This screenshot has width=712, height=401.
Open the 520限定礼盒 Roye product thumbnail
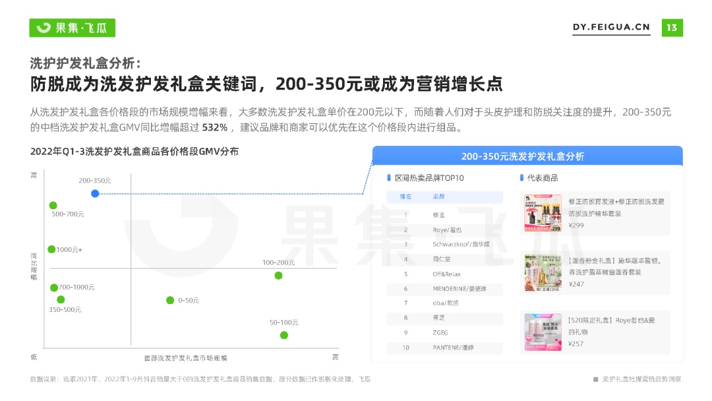(x=543, y=332)
